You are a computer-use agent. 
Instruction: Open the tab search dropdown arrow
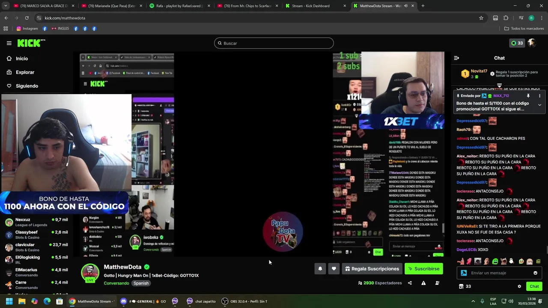[x=6, y=6]
